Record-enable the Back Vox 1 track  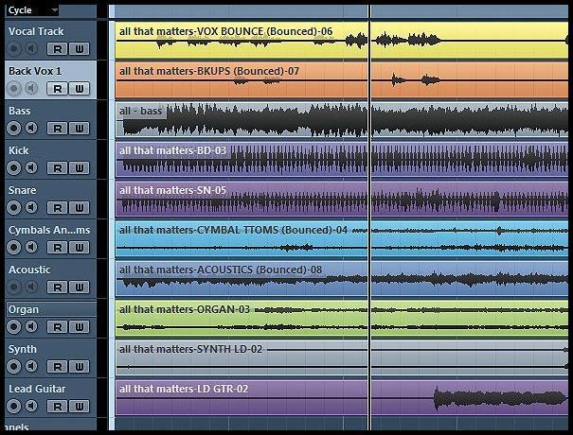click(14, 88)
